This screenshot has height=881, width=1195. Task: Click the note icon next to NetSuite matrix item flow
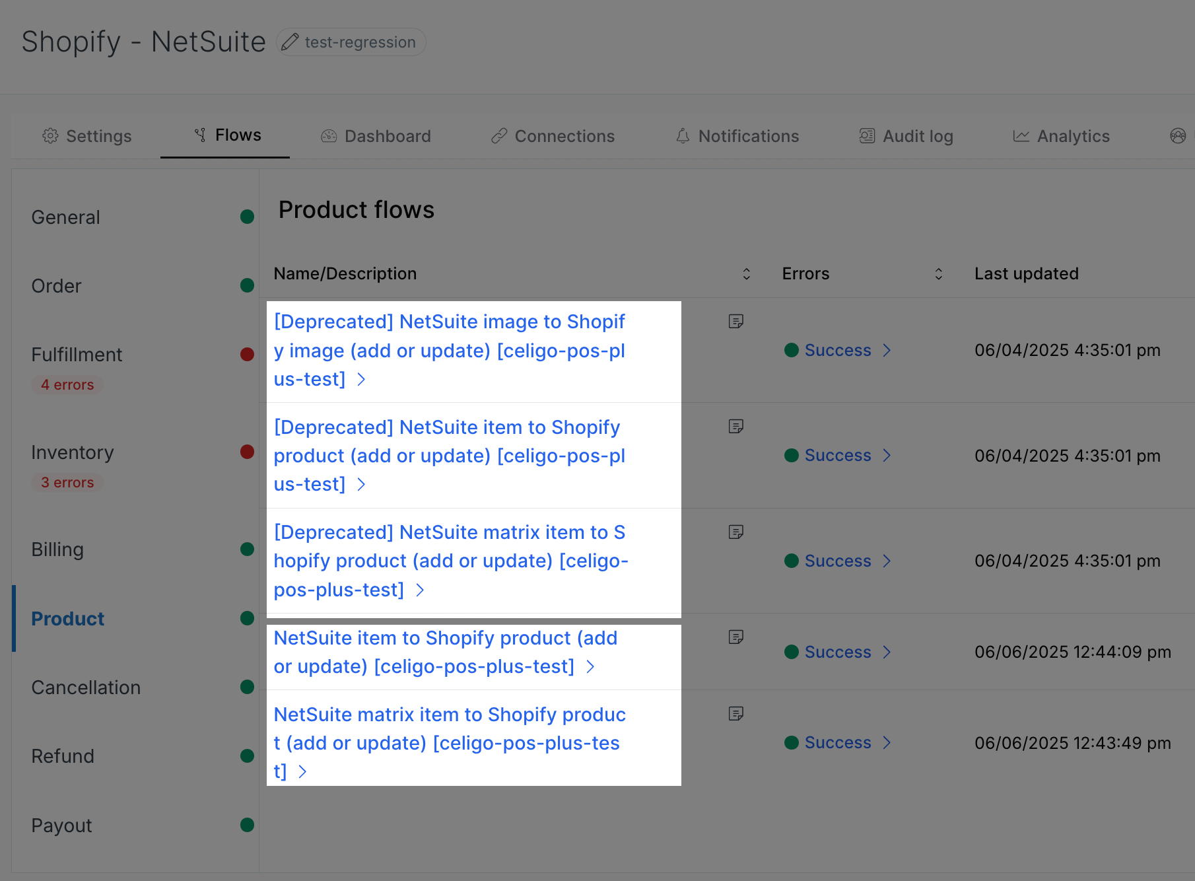point(737,713)
